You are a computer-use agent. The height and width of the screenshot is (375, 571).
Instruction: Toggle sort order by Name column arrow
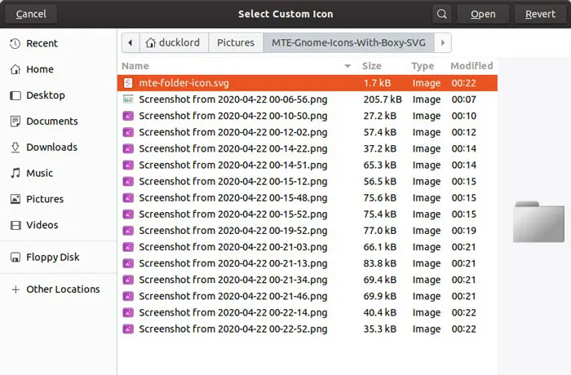click(347, 66)
